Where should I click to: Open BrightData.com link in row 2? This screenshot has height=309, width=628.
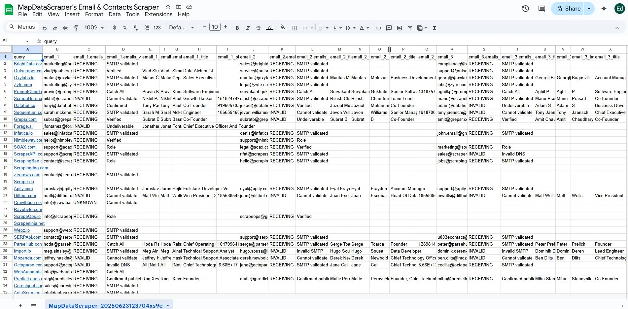28,64
